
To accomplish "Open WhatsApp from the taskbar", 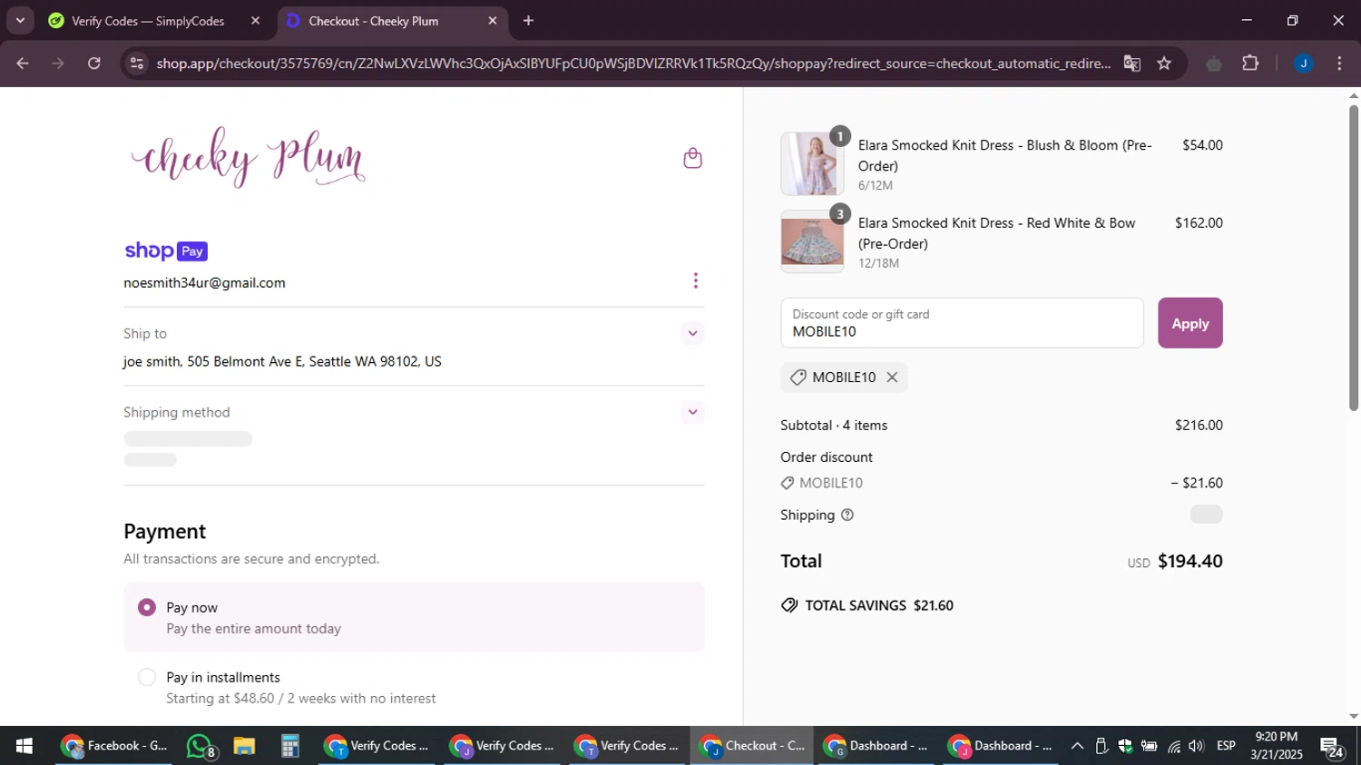I will click(x=201, y=746).
